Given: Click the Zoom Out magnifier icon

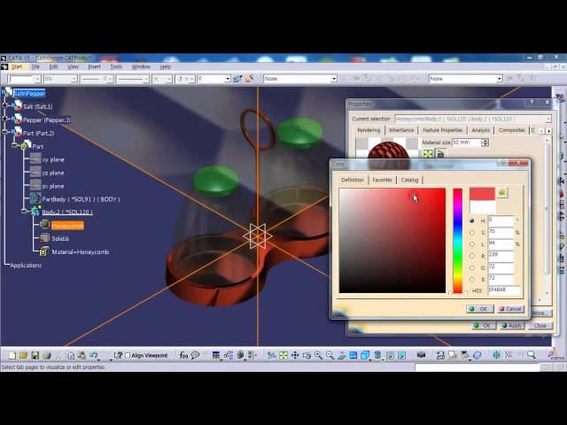Looking at the screenshot, I should pos(330,356).
